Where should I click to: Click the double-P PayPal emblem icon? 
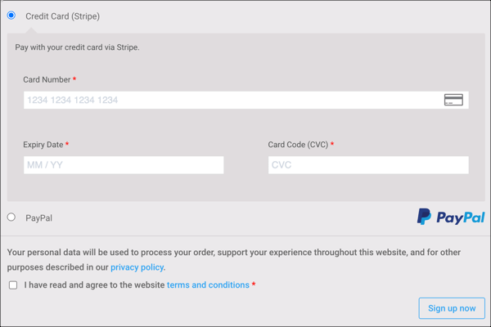(424, 217)
